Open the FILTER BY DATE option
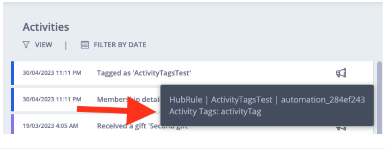The height and width of the screenshot is (149, 385). click(x=113, y=45)
